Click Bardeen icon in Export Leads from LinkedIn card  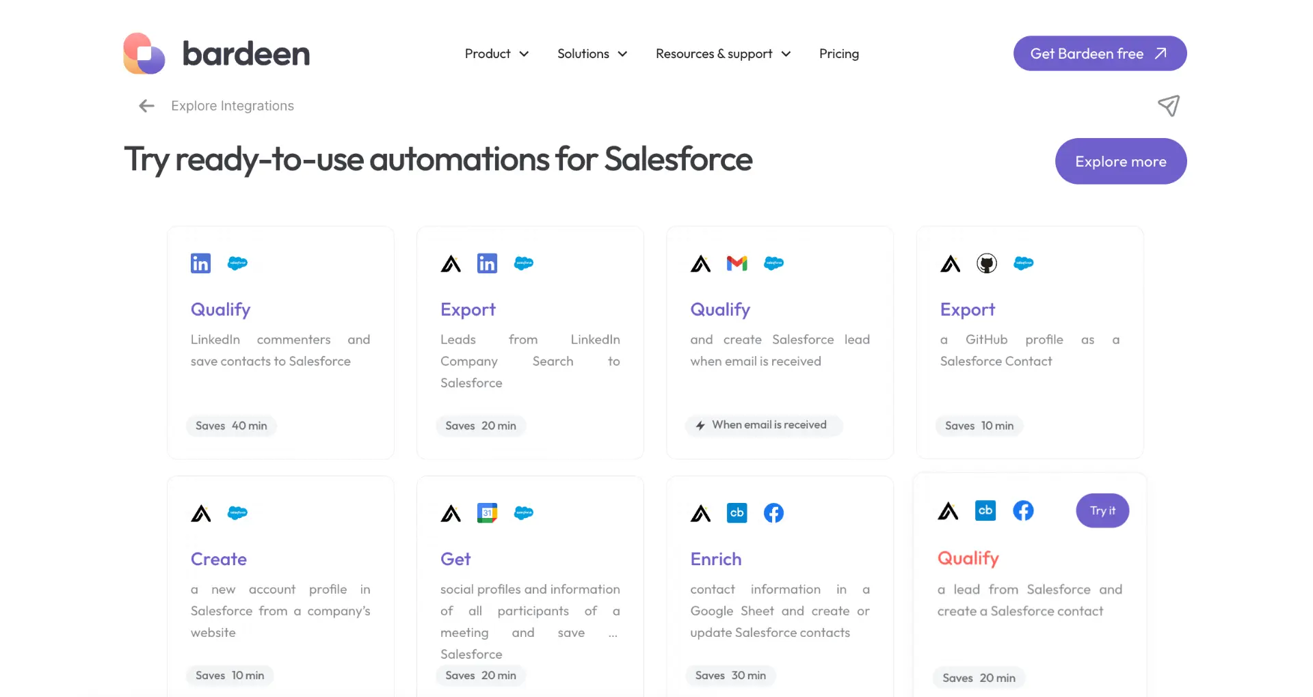pos(451,263)
